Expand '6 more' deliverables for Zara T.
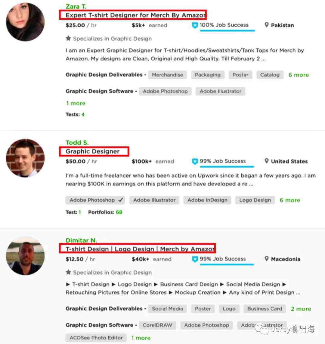325x344 pixels. 299,75
